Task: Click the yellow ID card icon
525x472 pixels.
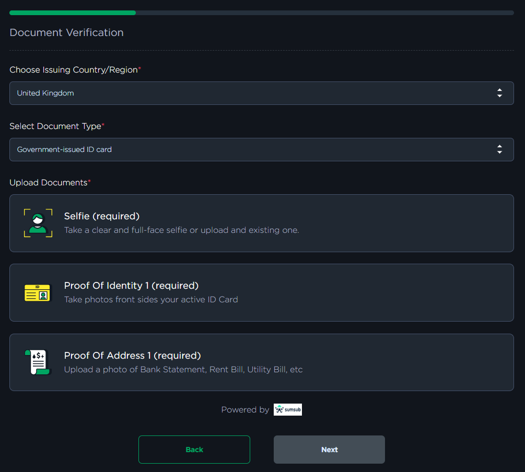Action: click(38, 292)
